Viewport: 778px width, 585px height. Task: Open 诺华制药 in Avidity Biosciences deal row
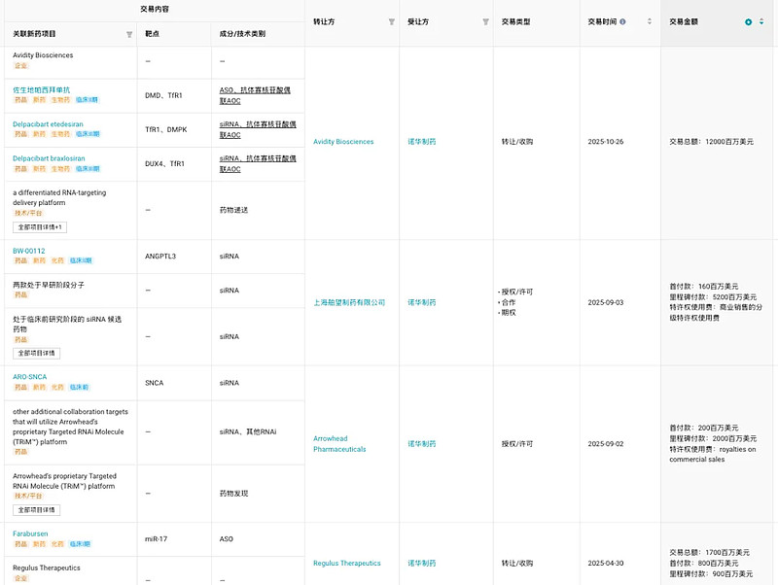click(422, 142)
